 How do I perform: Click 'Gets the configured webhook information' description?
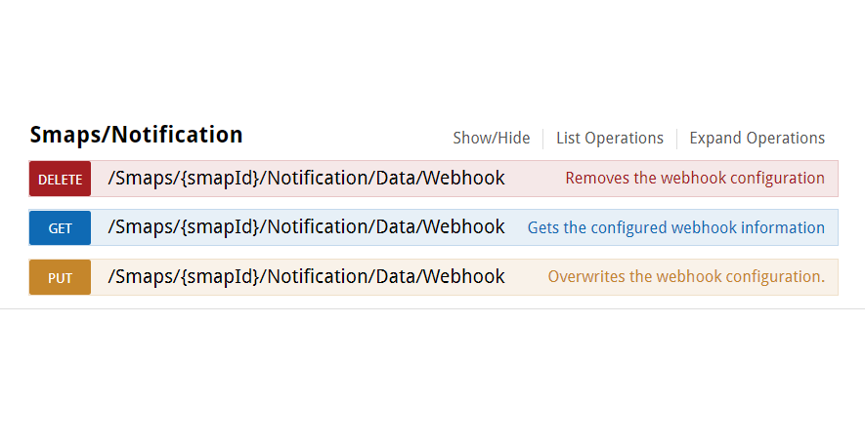coord(675,227)
